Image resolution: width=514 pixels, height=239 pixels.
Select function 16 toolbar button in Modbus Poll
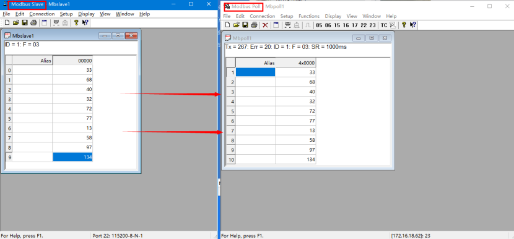[346, 25]
